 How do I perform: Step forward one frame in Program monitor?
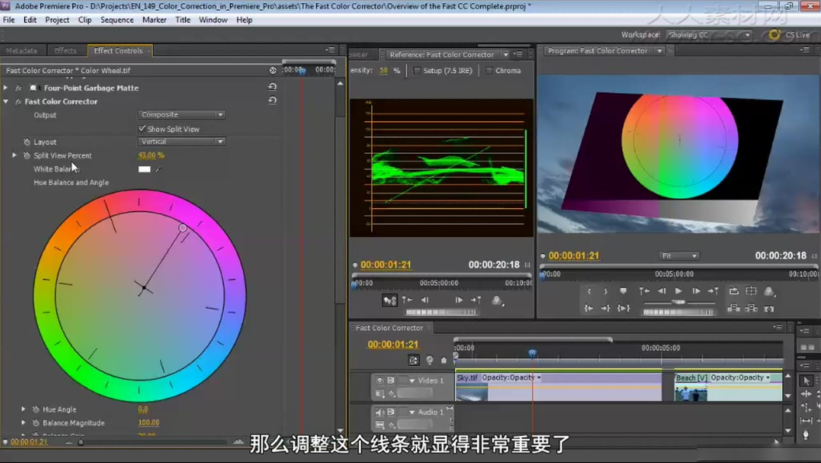tap(696, 291)
